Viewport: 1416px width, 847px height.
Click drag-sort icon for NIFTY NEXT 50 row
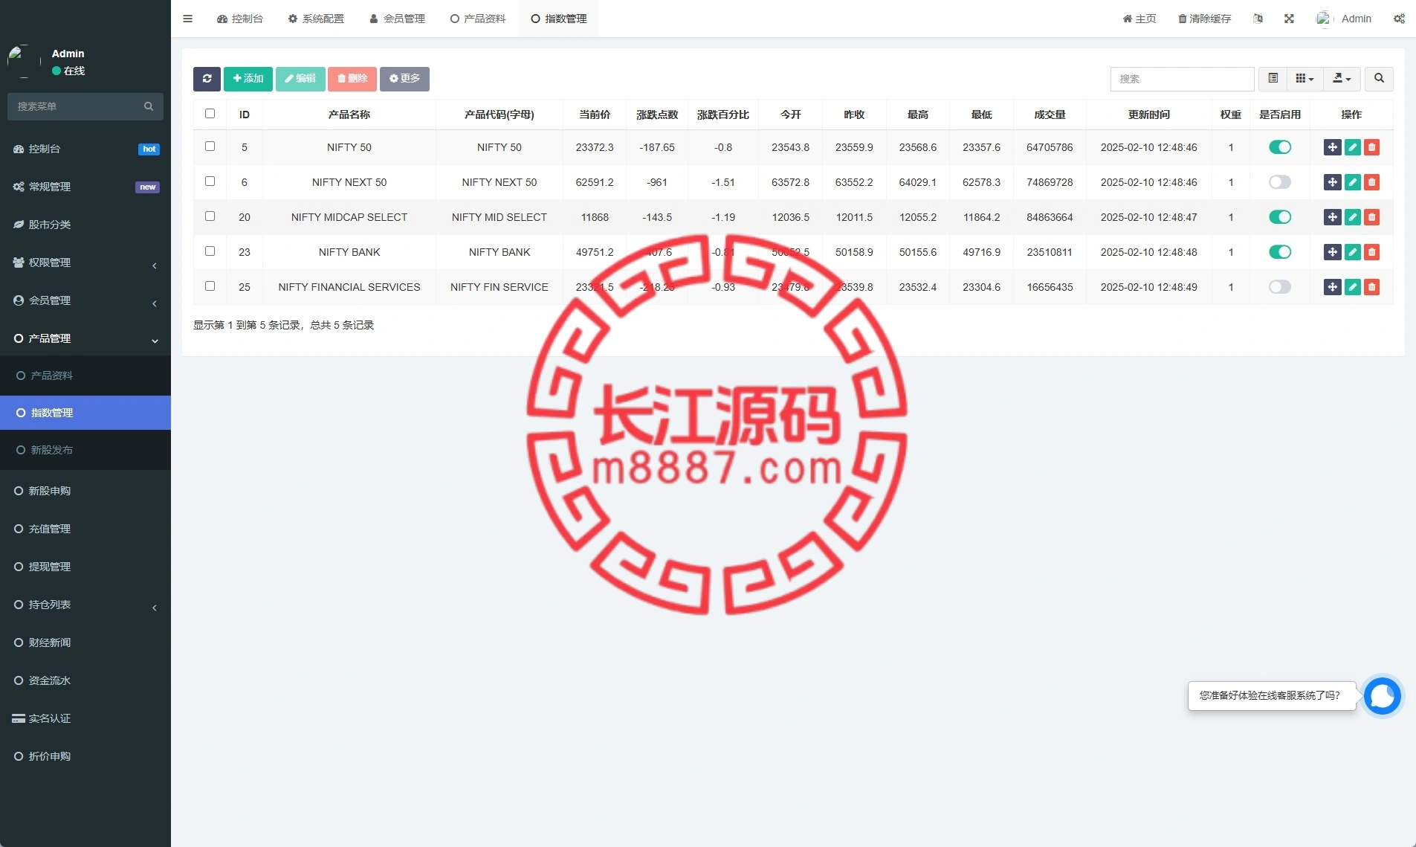1332,182
